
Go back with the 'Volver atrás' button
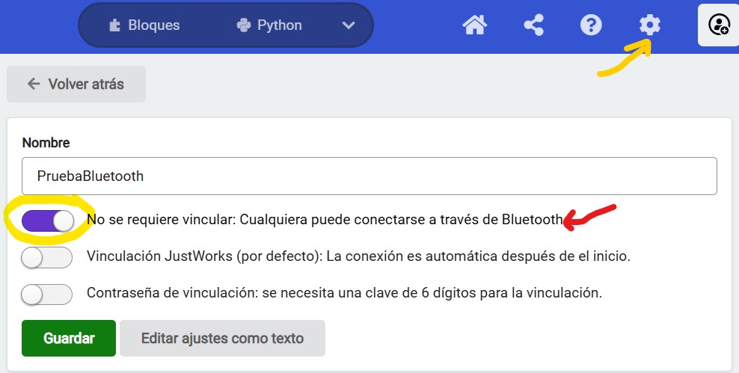point(76,84)
